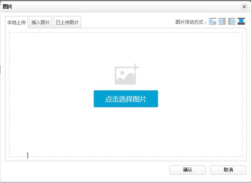Go to the 已上传图片 tab
The height and width of the screenshot is (183, 251).
point(67,22)
